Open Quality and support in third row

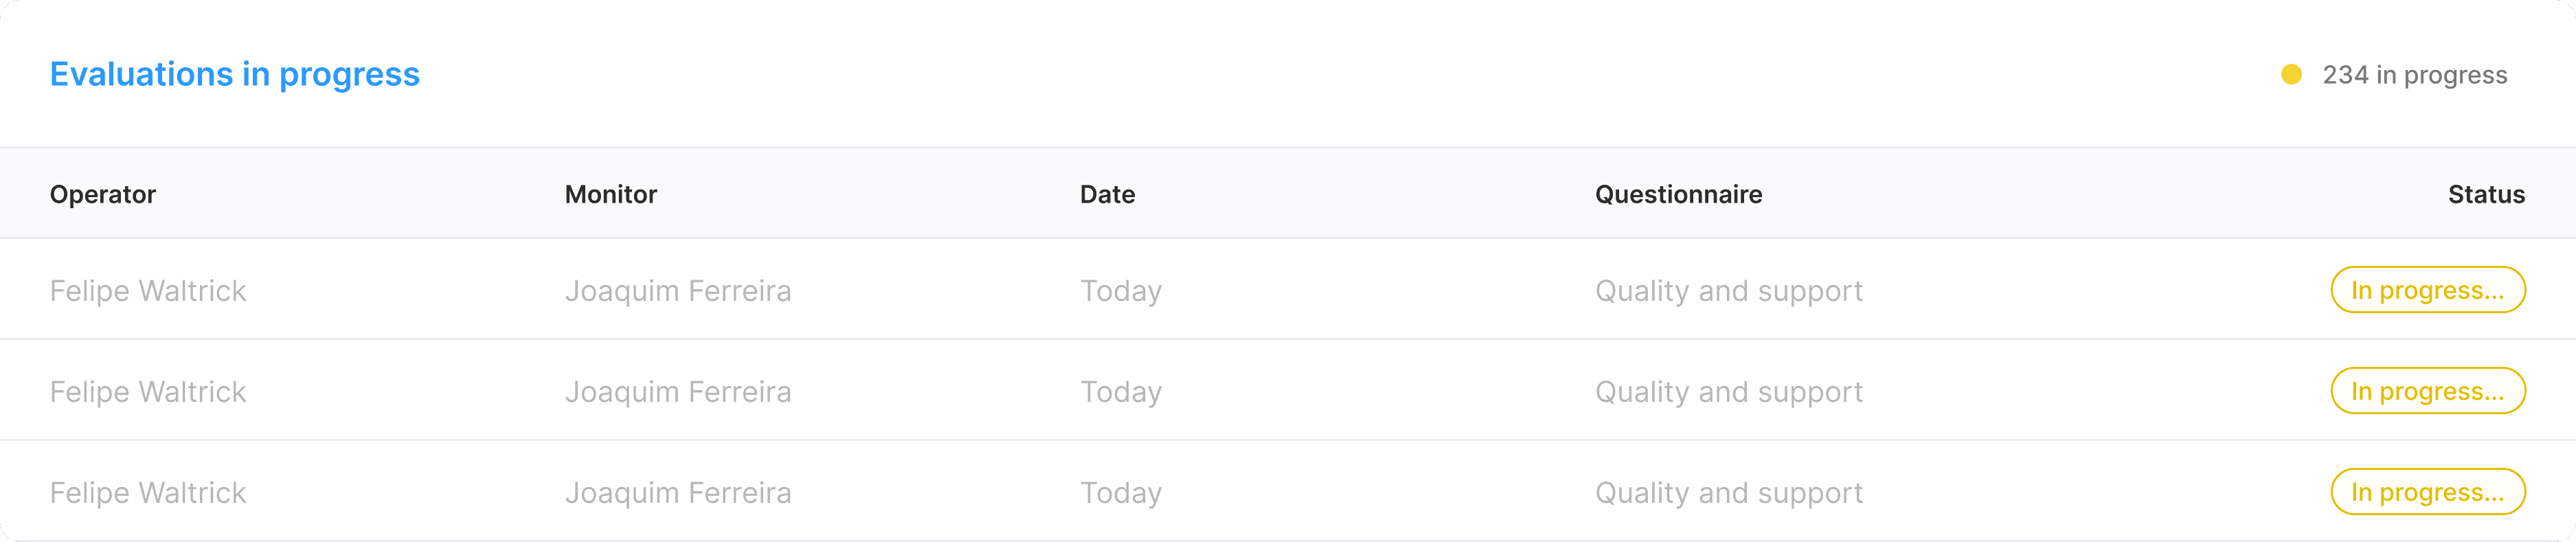pyautogui.click(x=1729, y=493)
